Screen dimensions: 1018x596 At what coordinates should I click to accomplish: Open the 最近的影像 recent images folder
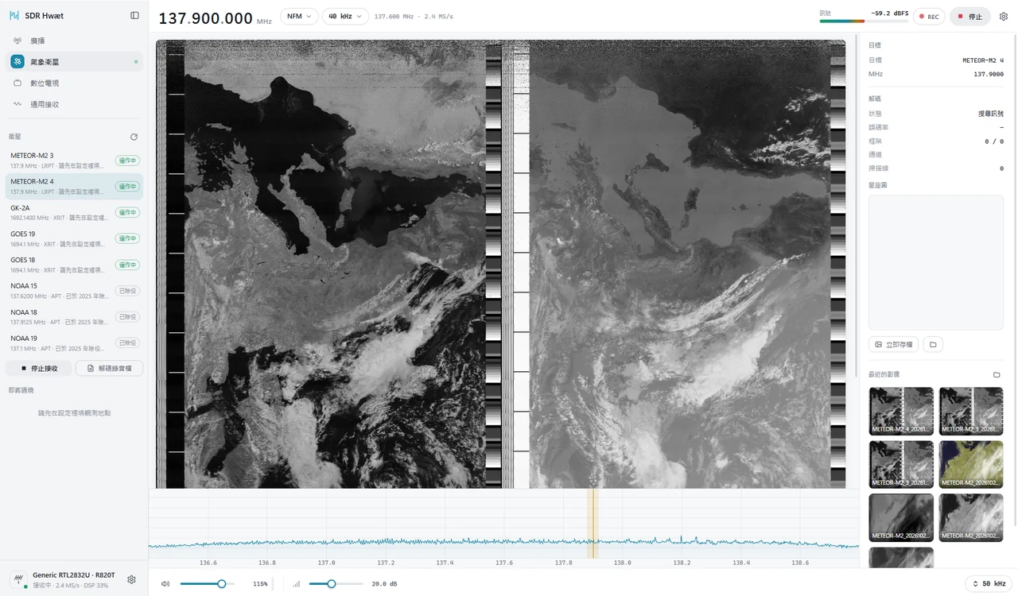pyautogui.click(x=997, y=374)
